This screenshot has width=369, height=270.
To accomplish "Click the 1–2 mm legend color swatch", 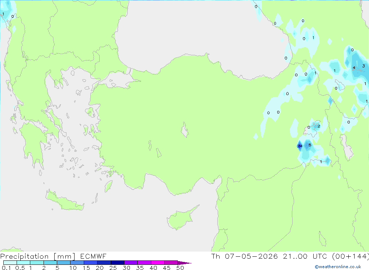I will click(x=37, y=263).
